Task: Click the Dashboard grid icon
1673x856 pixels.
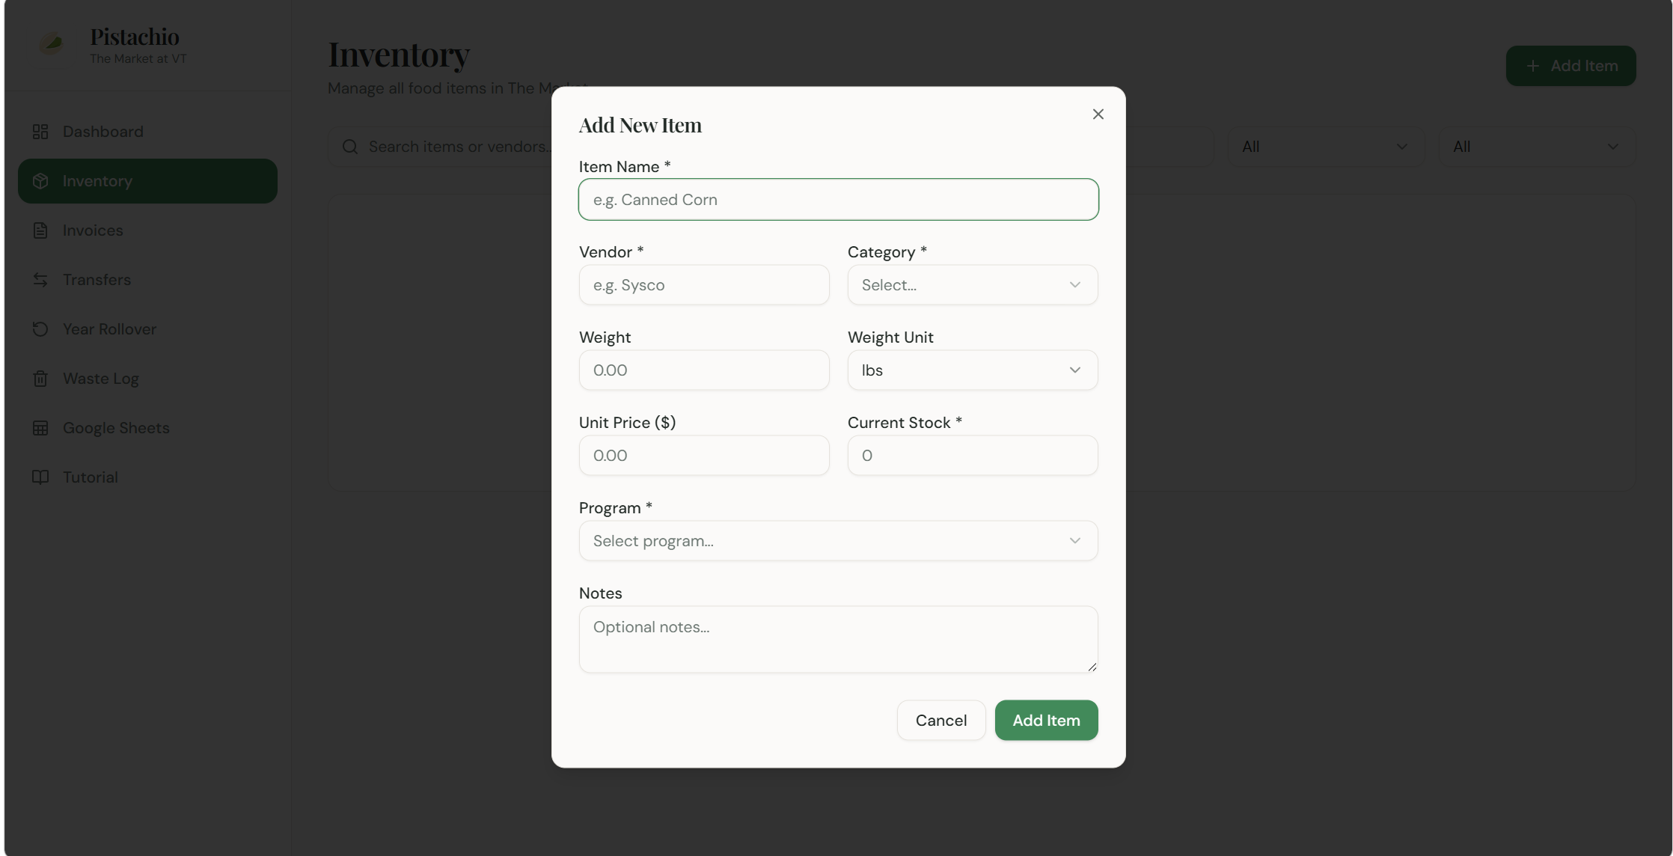Action: click(40, 132)
